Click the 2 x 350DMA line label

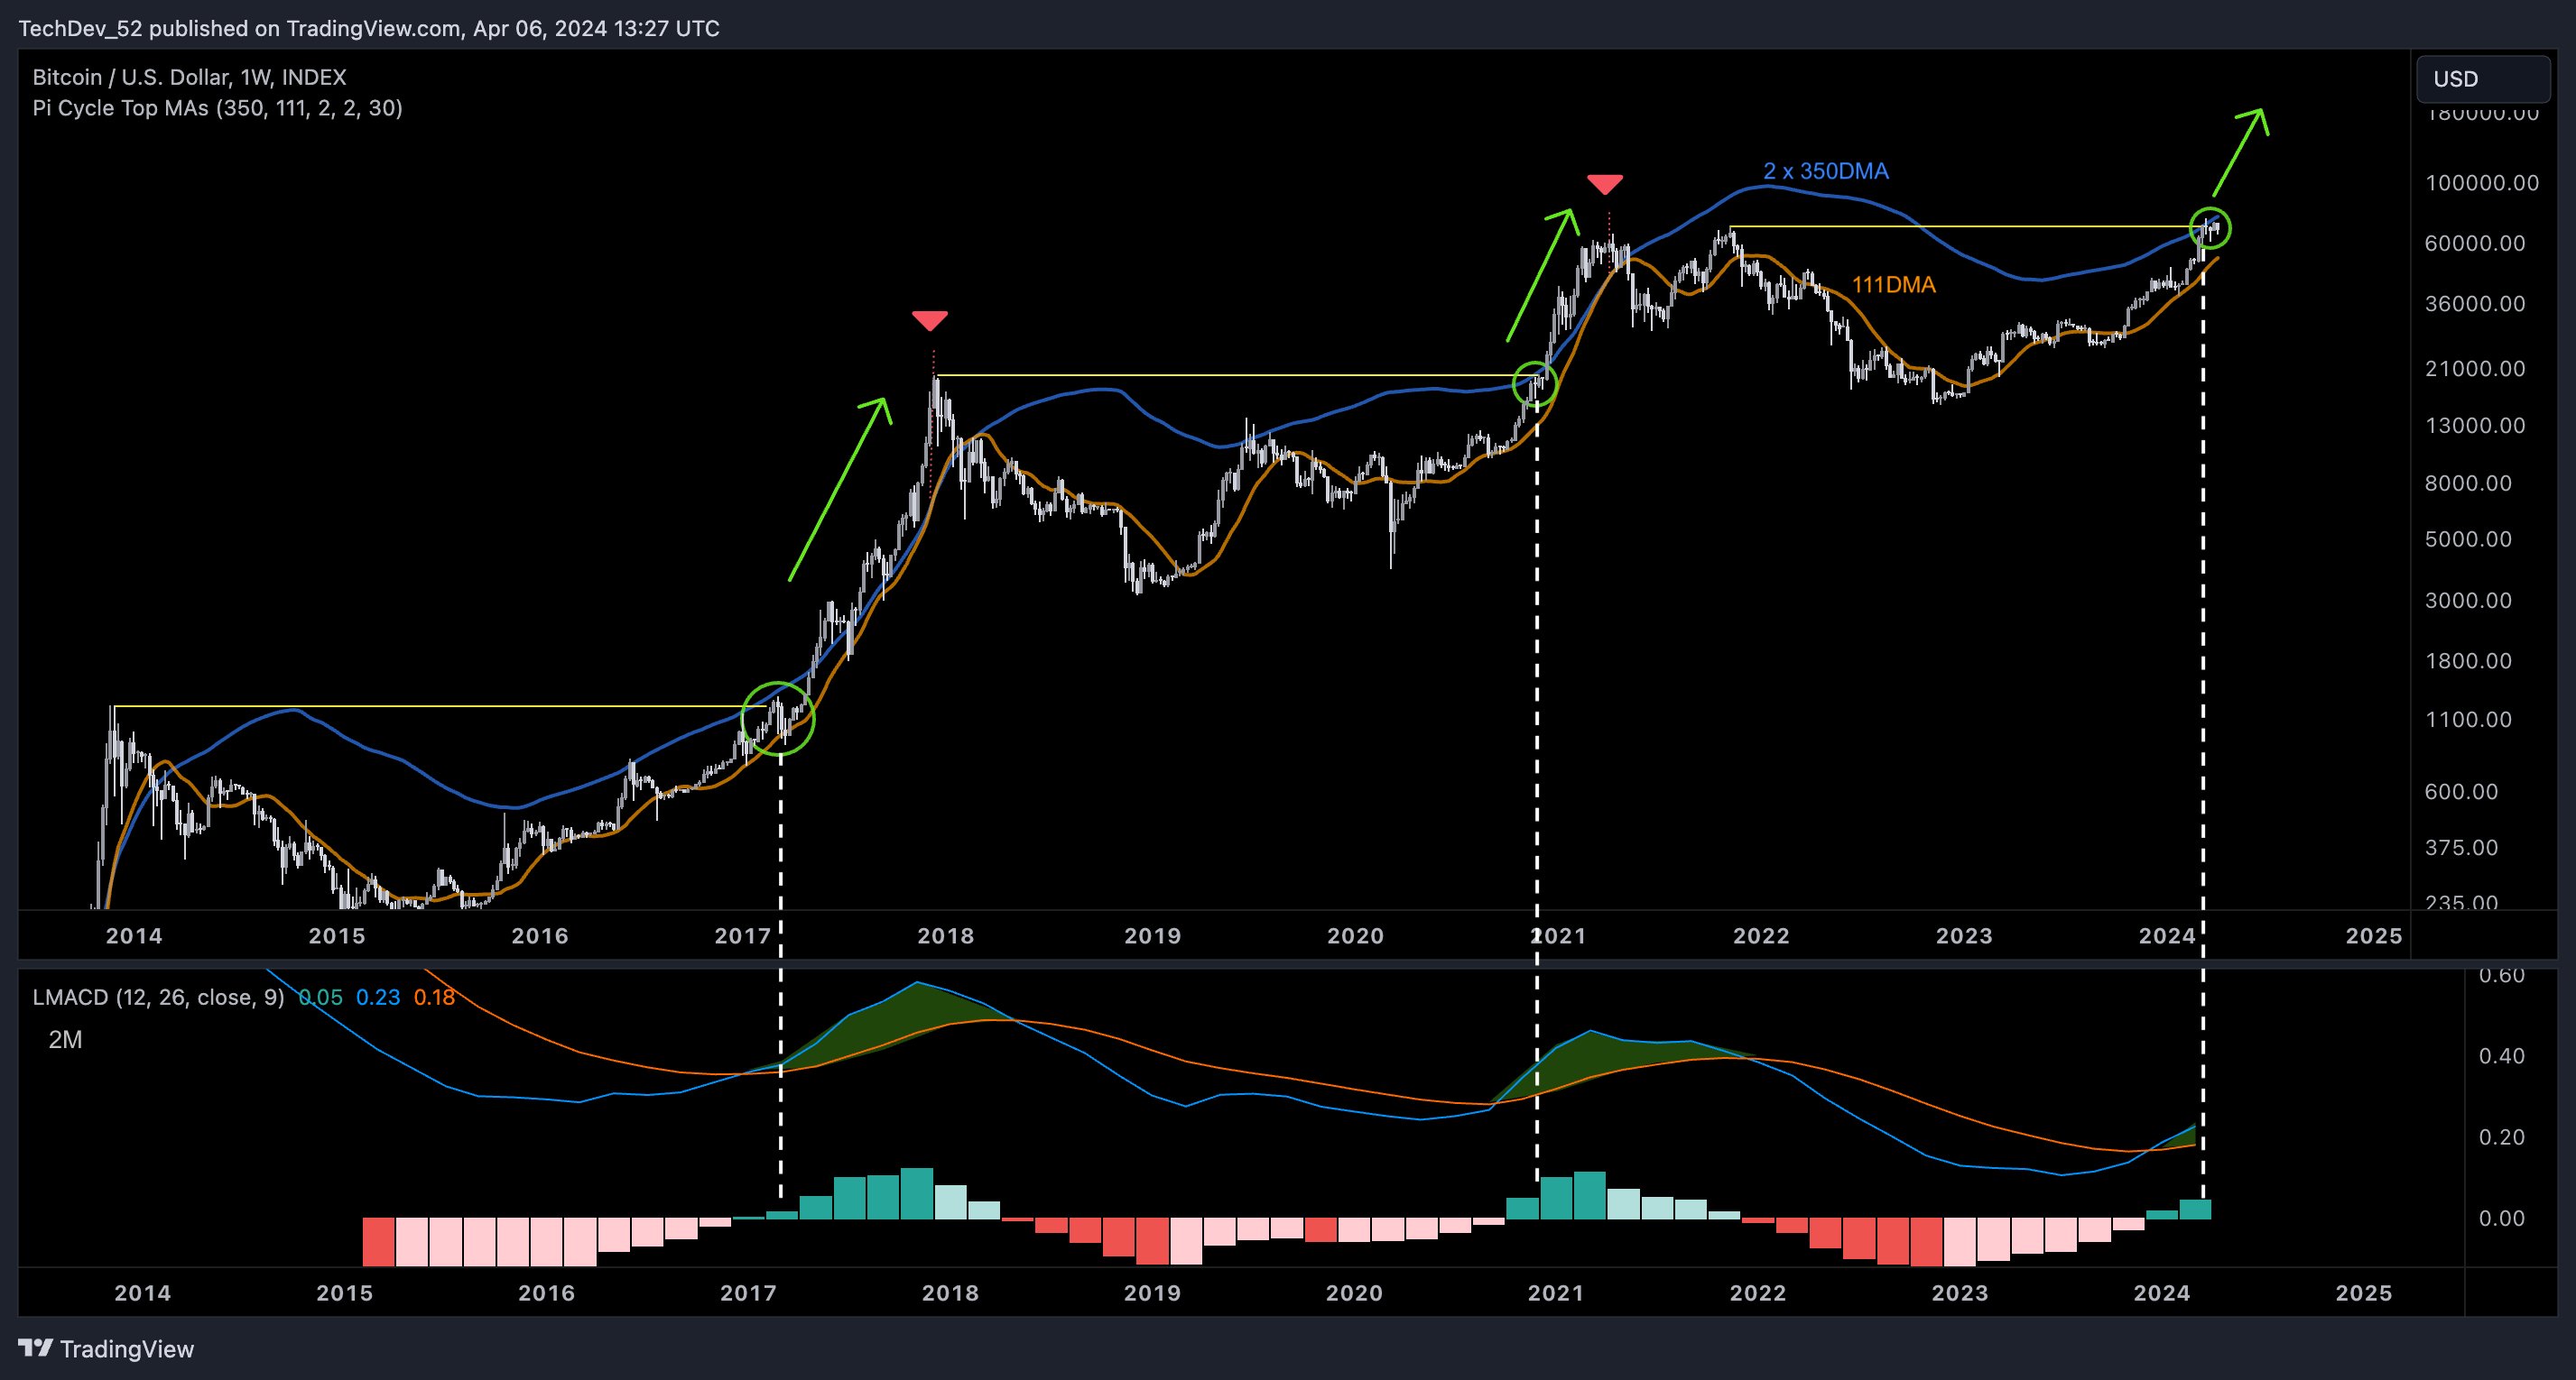[x=1825, y=170]
